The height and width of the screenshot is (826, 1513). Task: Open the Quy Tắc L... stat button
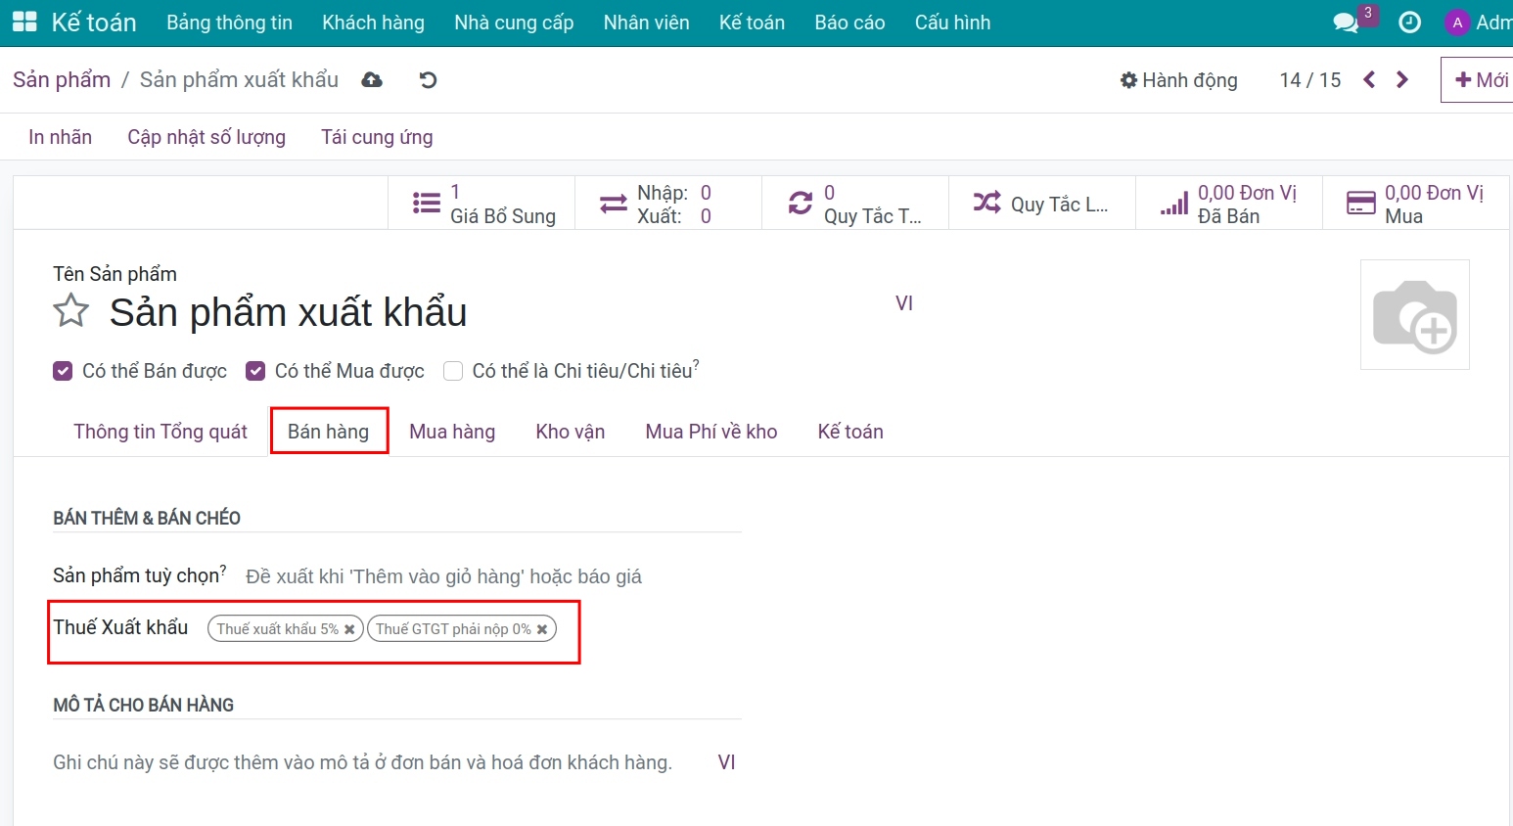1042,204
